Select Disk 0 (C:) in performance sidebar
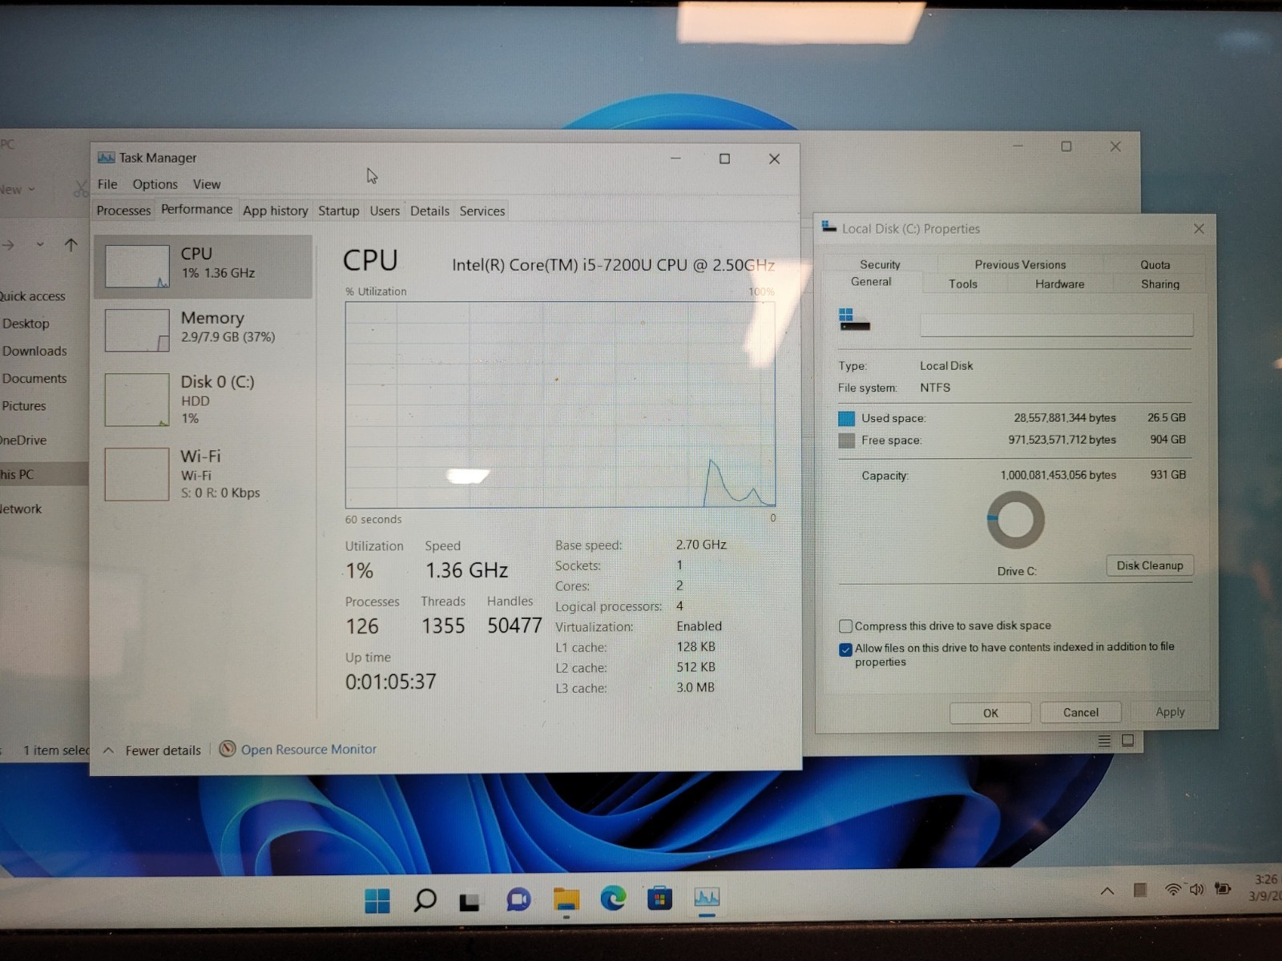 point(203,399)
